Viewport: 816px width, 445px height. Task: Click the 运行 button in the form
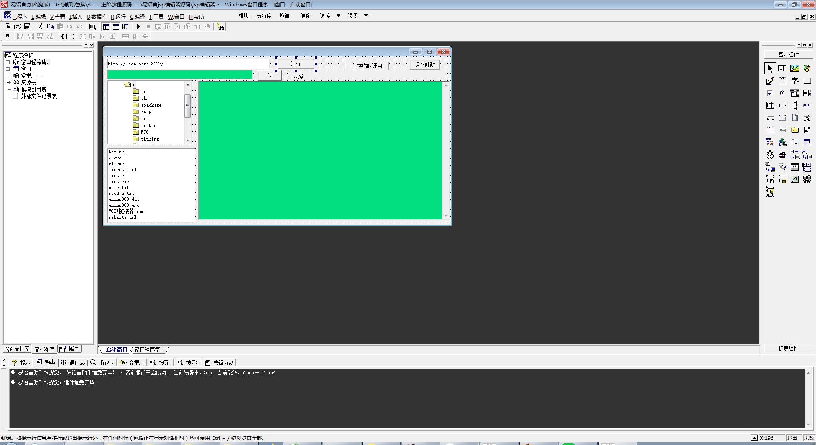tap(295, 64)
